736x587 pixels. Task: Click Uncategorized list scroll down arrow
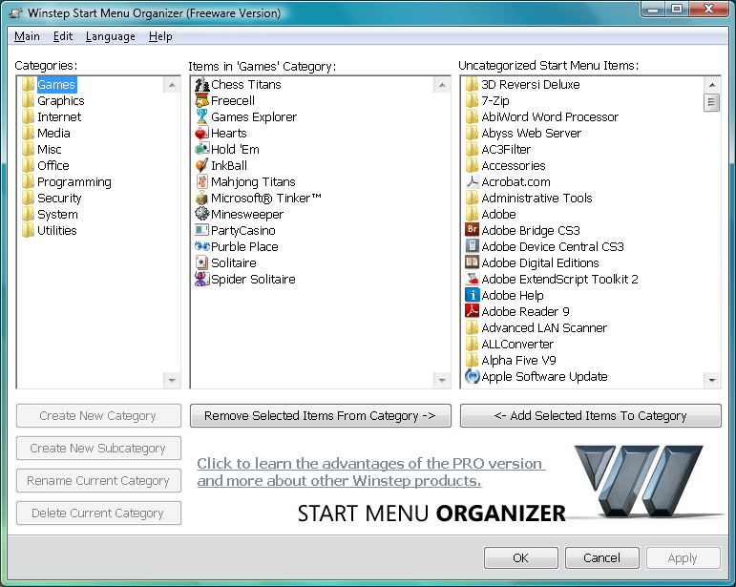(x=712, y=380)
